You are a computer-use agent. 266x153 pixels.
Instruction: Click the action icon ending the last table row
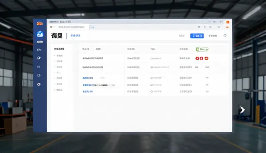point(207,91)
